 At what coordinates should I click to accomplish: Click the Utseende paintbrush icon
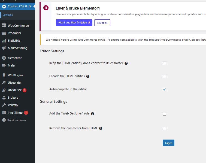[4, 83]
